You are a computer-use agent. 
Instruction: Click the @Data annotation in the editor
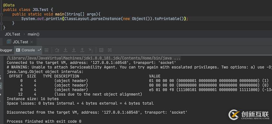click(9, 5)
